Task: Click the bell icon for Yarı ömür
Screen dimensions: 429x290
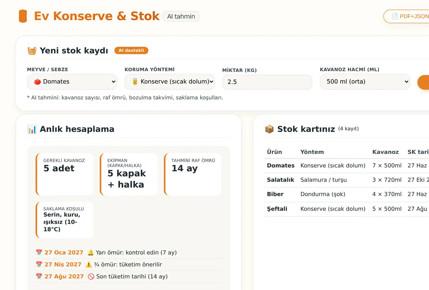Action: click(x=90, y=252)
